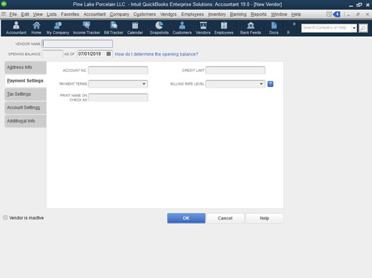
Task: Click the Help button
Action: (264, 218)
